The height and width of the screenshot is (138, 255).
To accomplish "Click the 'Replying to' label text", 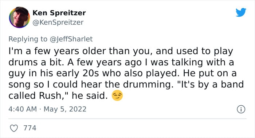I will click(x=28, y=39).
